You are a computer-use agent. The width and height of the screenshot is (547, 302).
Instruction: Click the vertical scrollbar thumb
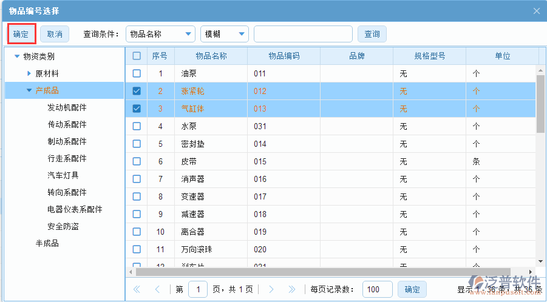pyautogui.click(x=540, y=104)
